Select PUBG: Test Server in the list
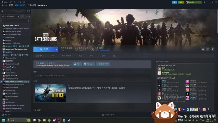This screenshot has height=123, width=218. tap(12, 88)
